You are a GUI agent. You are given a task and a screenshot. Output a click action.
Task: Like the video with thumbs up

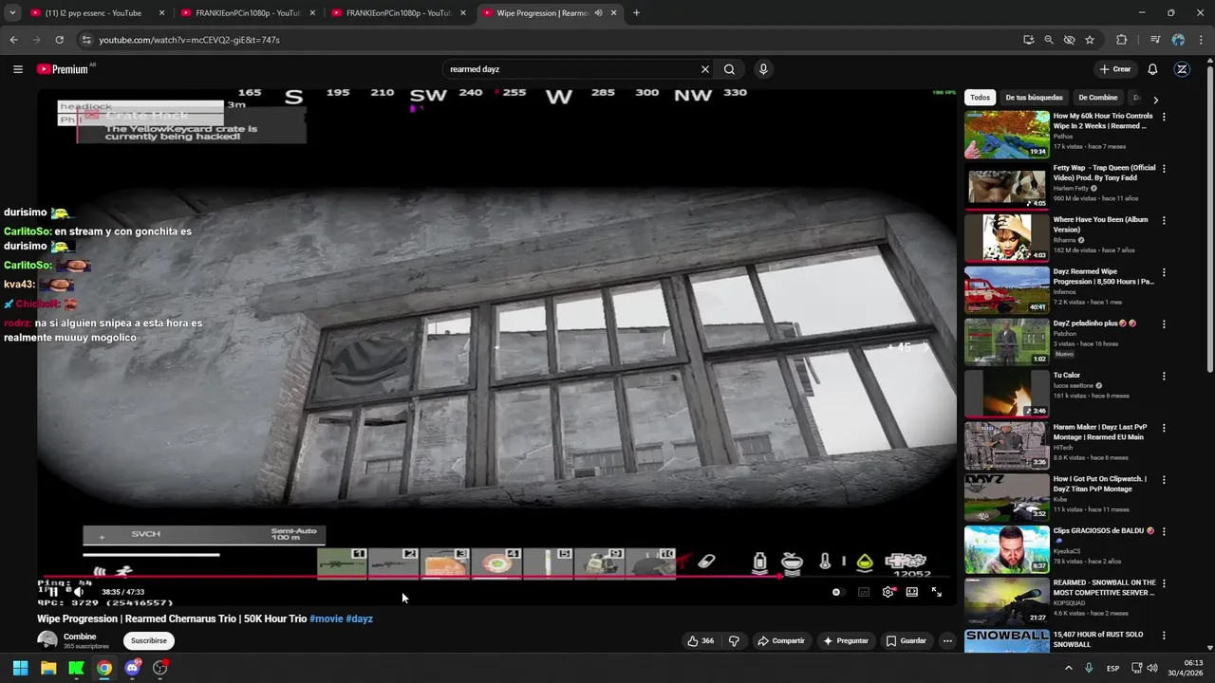coord(701,641)
